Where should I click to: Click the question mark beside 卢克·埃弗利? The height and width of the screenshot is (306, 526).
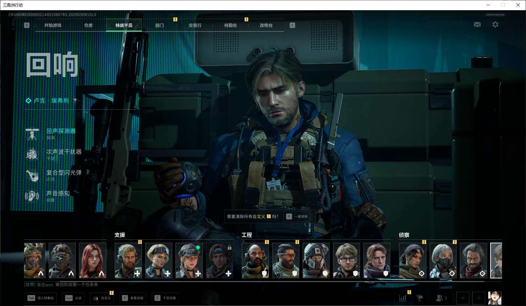click(x=75, y=101)
